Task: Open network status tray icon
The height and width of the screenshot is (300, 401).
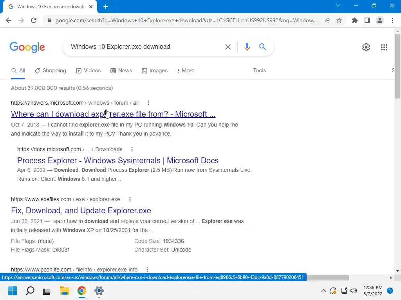Action: click(344, 291)
